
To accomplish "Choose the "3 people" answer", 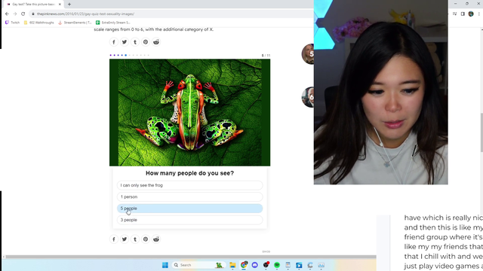I will tap(189, 220).
